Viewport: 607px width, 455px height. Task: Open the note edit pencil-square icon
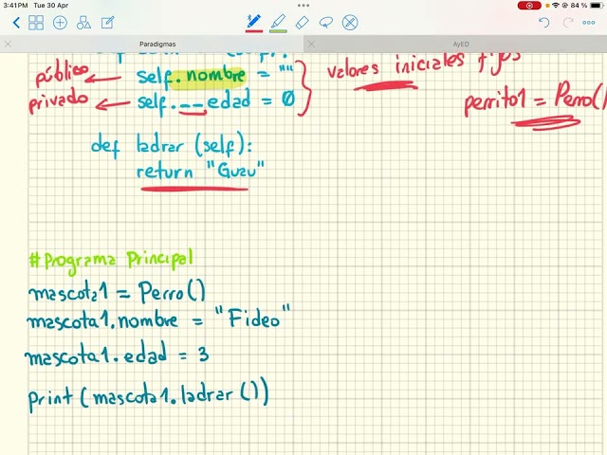click(x=107, y=23)
